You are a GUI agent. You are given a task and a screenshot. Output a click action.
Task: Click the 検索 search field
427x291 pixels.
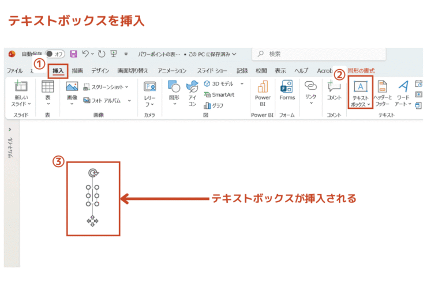[319, 54]
